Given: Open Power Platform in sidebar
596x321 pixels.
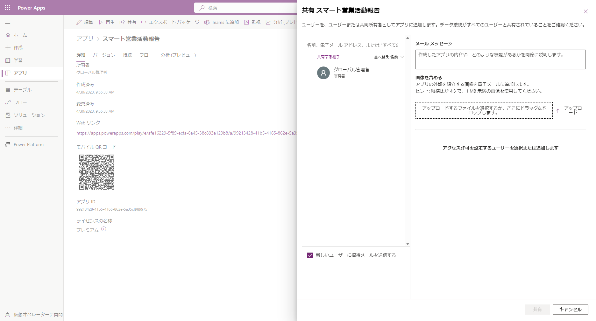Looking at the screenshot, I should click(x=29, y=144).
